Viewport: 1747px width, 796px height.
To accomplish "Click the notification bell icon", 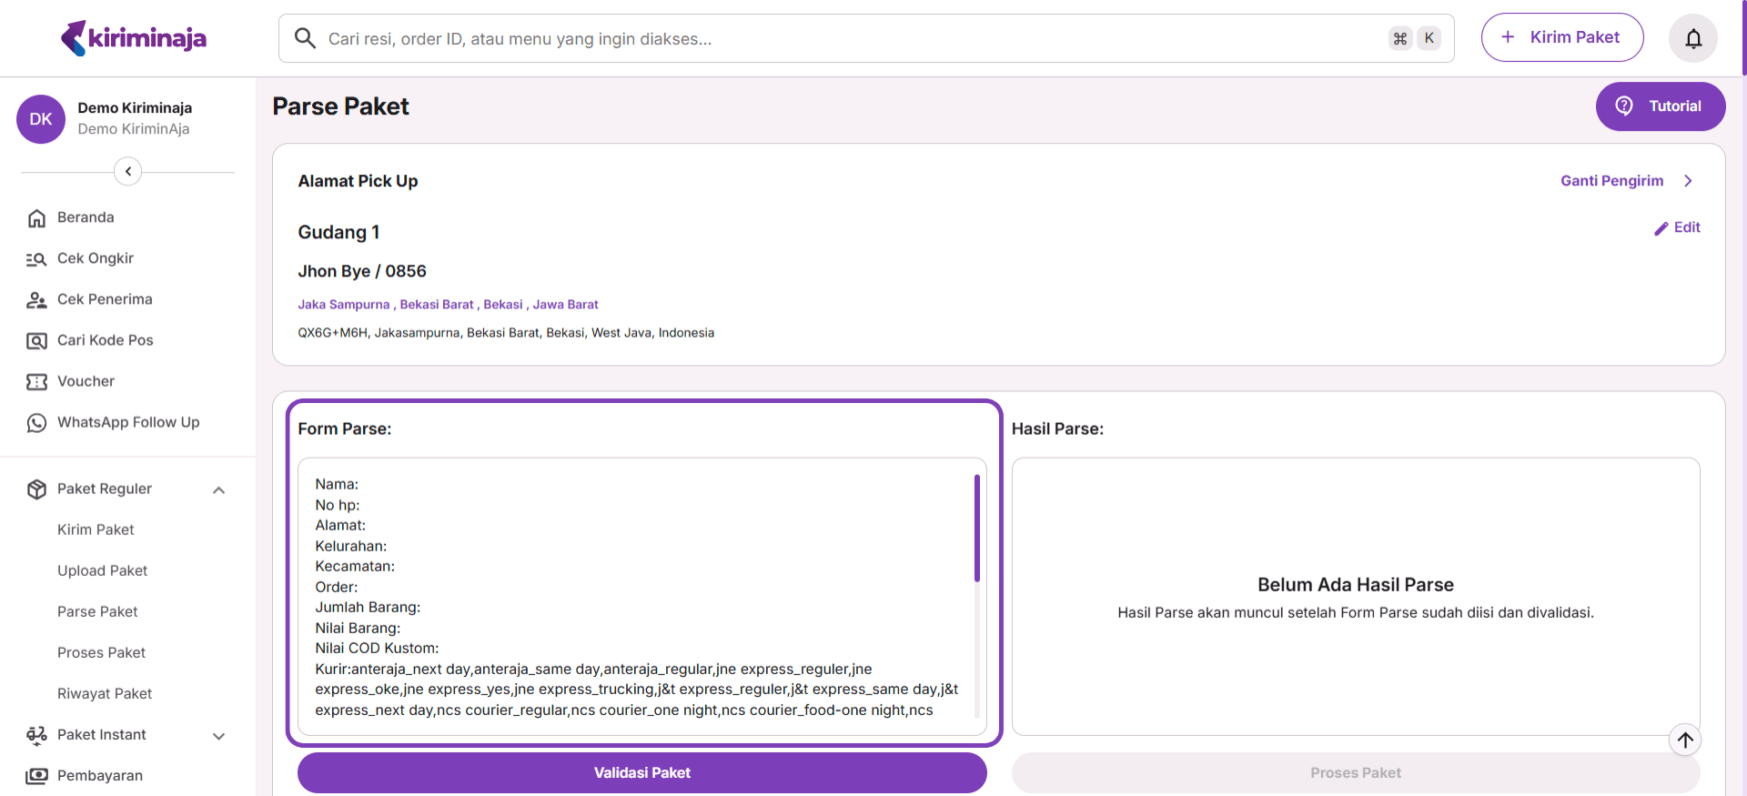I will (x=1692, y=38).
